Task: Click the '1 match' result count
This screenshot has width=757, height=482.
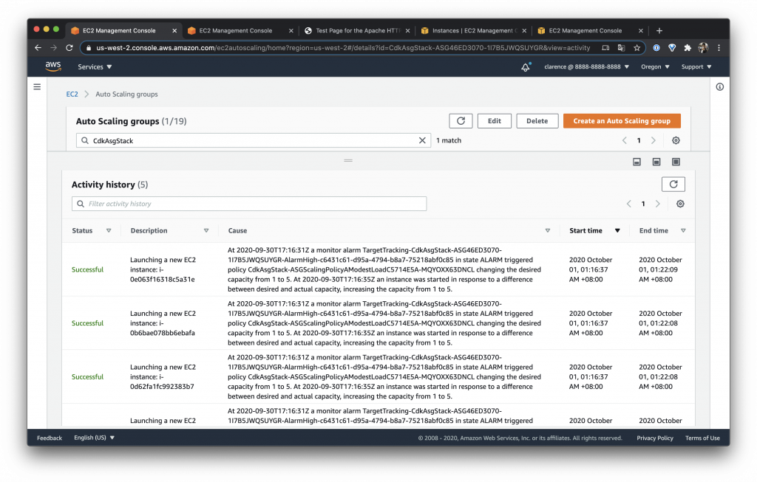Action: (449, 140)
